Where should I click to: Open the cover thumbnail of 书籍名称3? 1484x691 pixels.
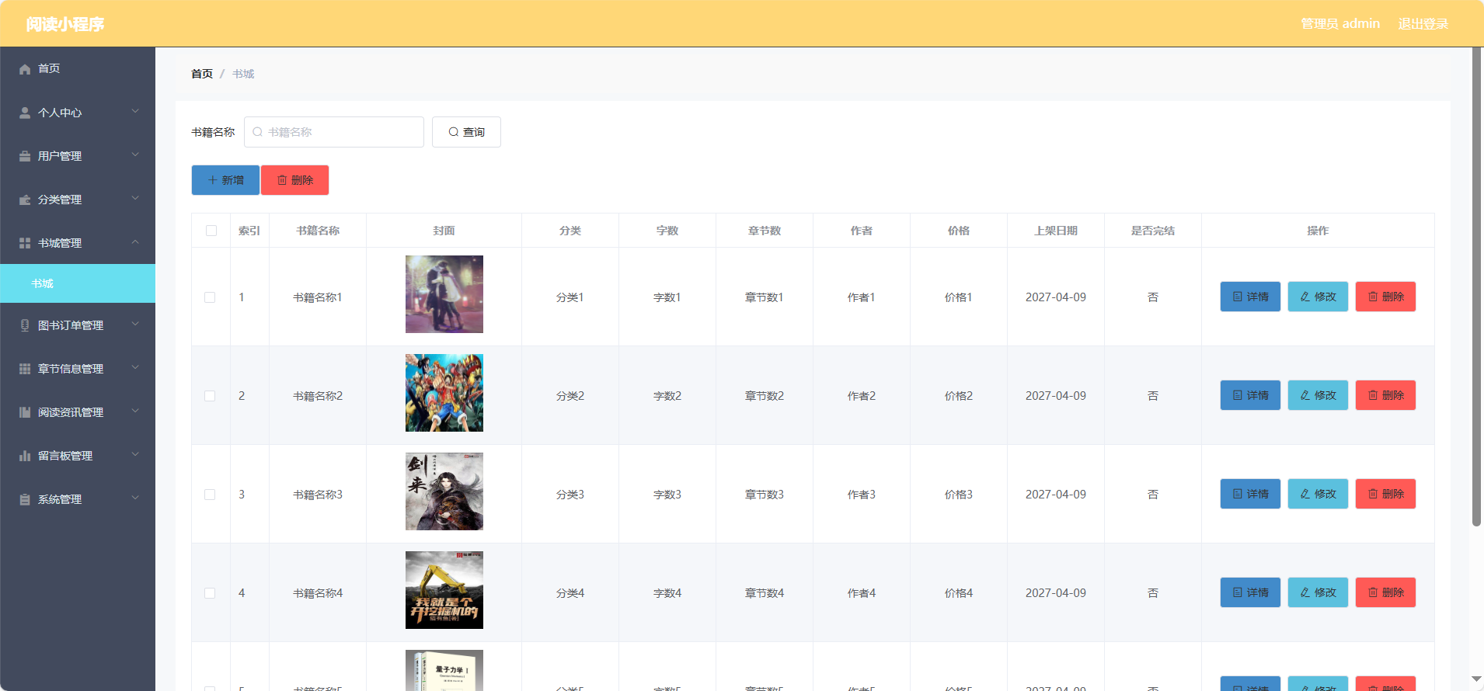tap(444, 491)
